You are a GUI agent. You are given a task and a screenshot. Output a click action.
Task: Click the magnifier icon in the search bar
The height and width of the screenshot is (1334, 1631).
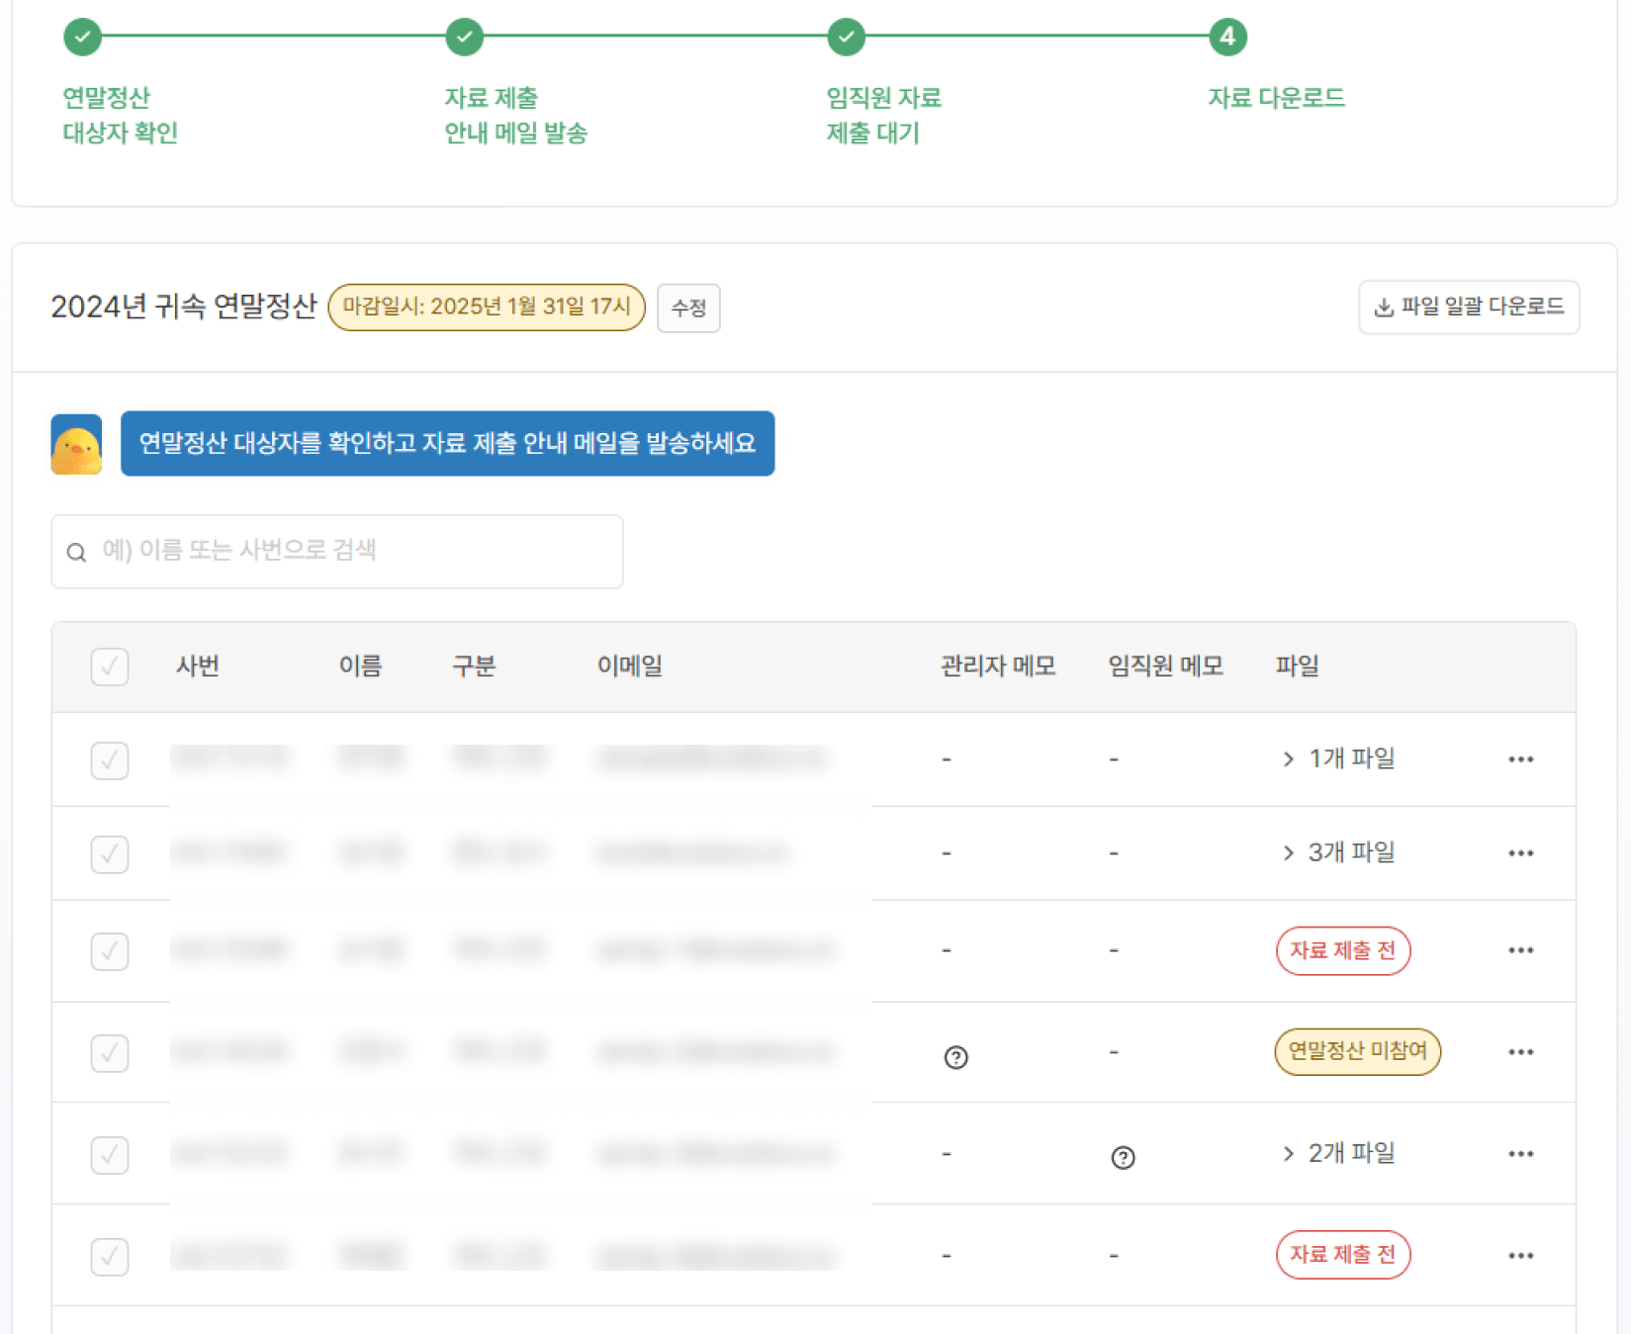point(77,551)
